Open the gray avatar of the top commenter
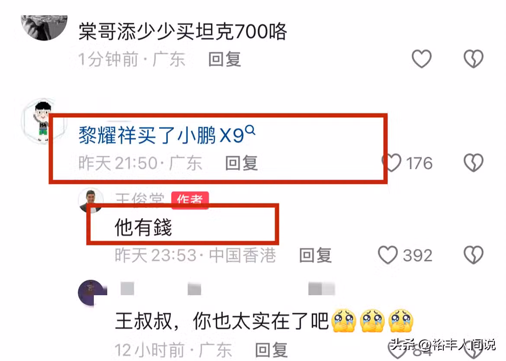The width and height of the screenshot is (506, 361). 44,28
